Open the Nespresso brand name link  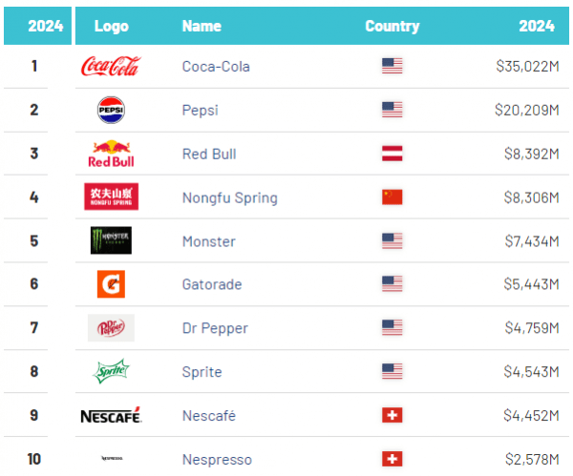click(x=217, y=459)
